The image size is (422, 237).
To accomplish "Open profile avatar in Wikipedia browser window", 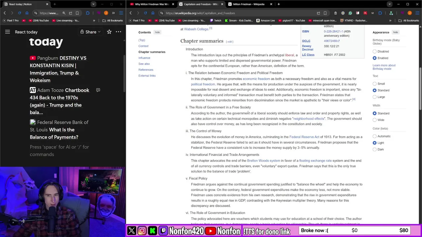I will [409, 13].
